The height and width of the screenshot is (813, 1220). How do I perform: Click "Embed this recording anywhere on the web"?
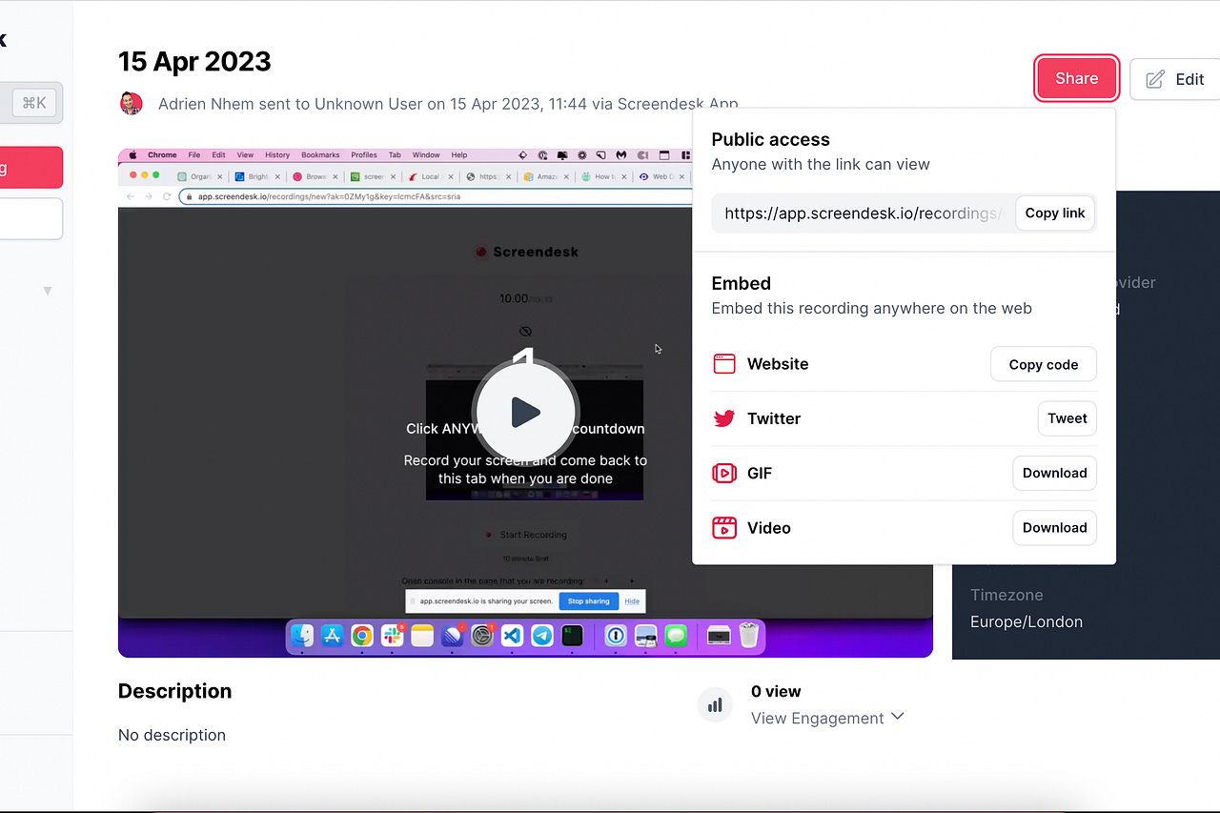click(x=871, y=308)
